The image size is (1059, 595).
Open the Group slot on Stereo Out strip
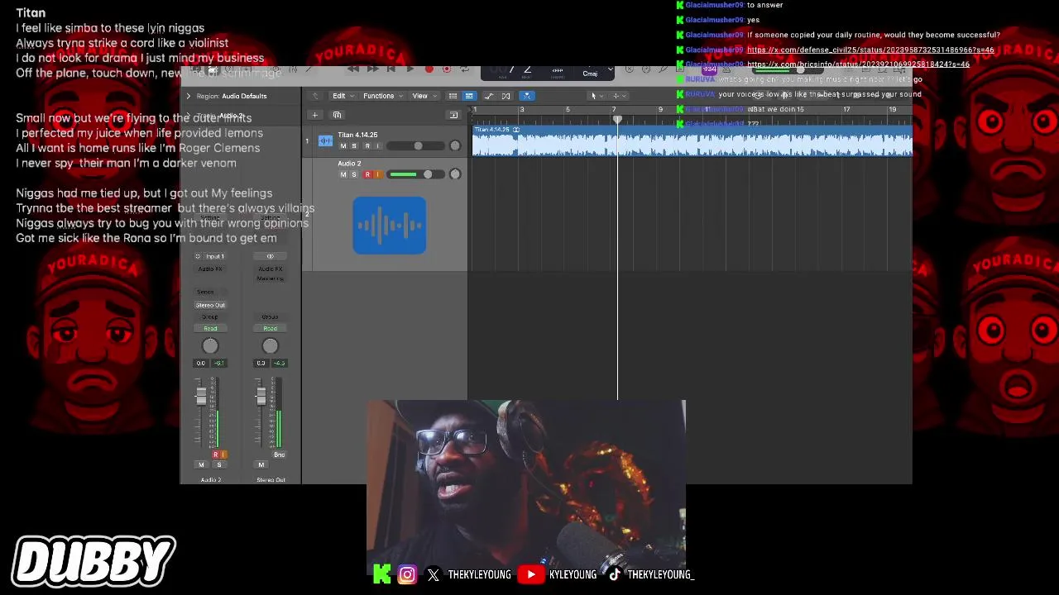[x=270, y=317]
